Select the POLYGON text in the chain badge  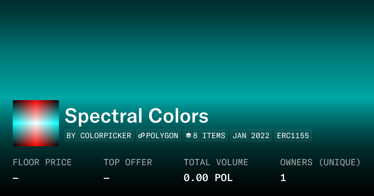(x=162, y=136)
